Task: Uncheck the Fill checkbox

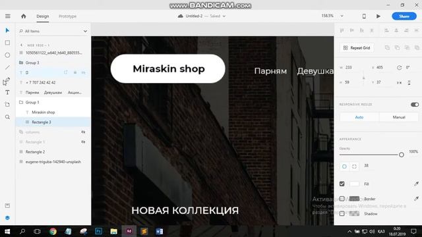Action: click(x=342, y=184)
